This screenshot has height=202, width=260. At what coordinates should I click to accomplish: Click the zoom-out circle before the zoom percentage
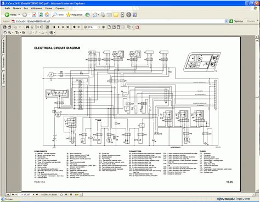(x=85, y=27)
